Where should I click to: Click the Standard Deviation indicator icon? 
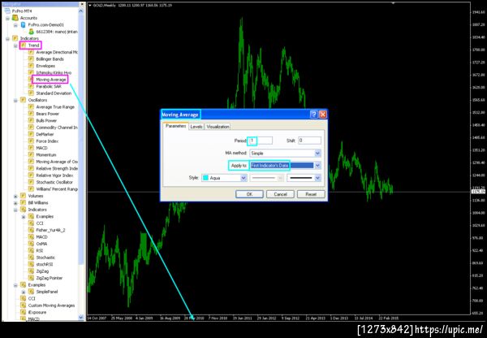point(31,93)
